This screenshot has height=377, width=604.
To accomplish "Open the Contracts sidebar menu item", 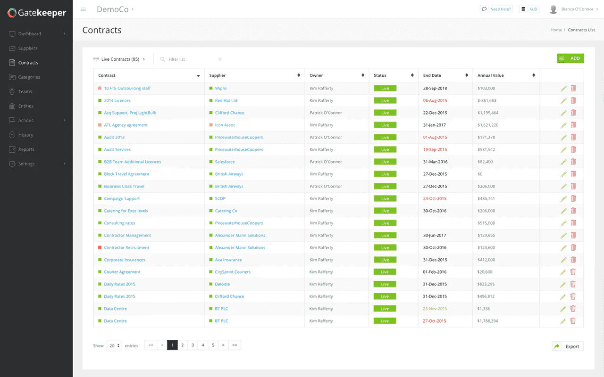I will click(x=36, y=63).
